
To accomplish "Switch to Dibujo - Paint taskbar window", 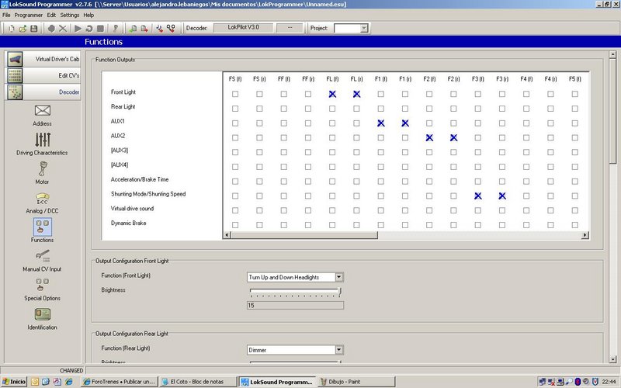I will (356, 382).
